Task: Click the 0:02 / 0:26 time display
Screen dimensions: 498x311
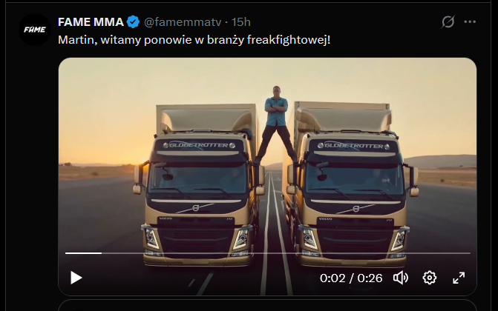Action: [x=351, y=278]
